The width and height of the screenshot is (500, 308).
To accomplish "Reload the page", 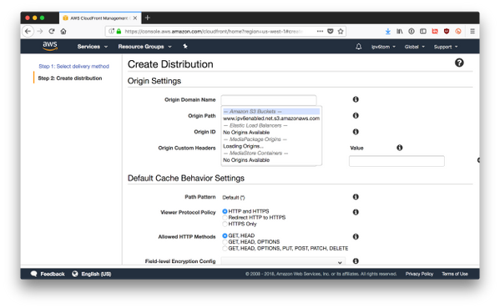I will click(52, 31).
